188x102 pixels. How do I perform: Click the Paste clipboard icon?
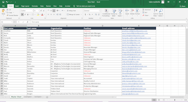[4, 11]
